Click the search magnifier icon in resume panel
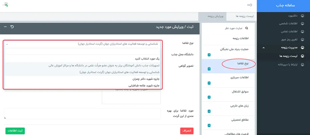Image resolution: width=310 pixels, height=135 pixels. click(x=246, y=28)
